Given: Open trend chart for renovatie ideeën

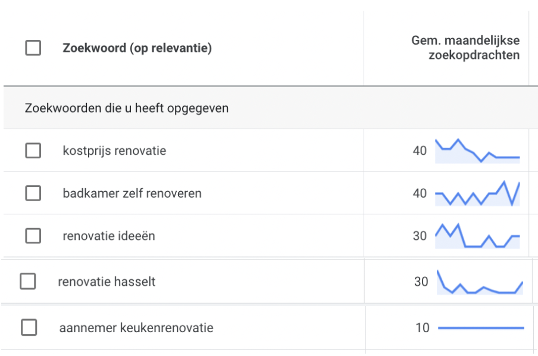Looking at the screenshot, I should (x=477, y=236).
